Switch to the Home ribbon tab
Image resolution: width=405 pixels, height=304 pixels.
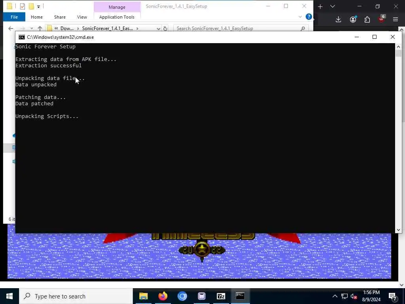37,17
